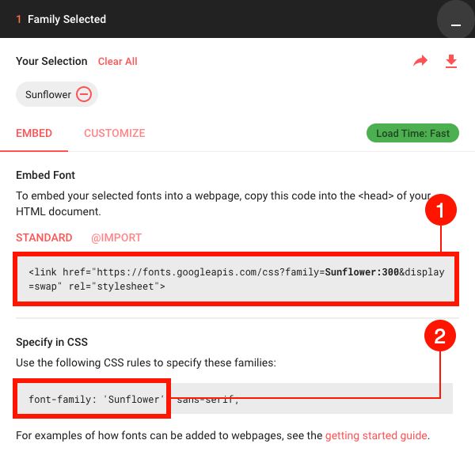Minimize the Family Selected drawer

click(x=456, y=19)
